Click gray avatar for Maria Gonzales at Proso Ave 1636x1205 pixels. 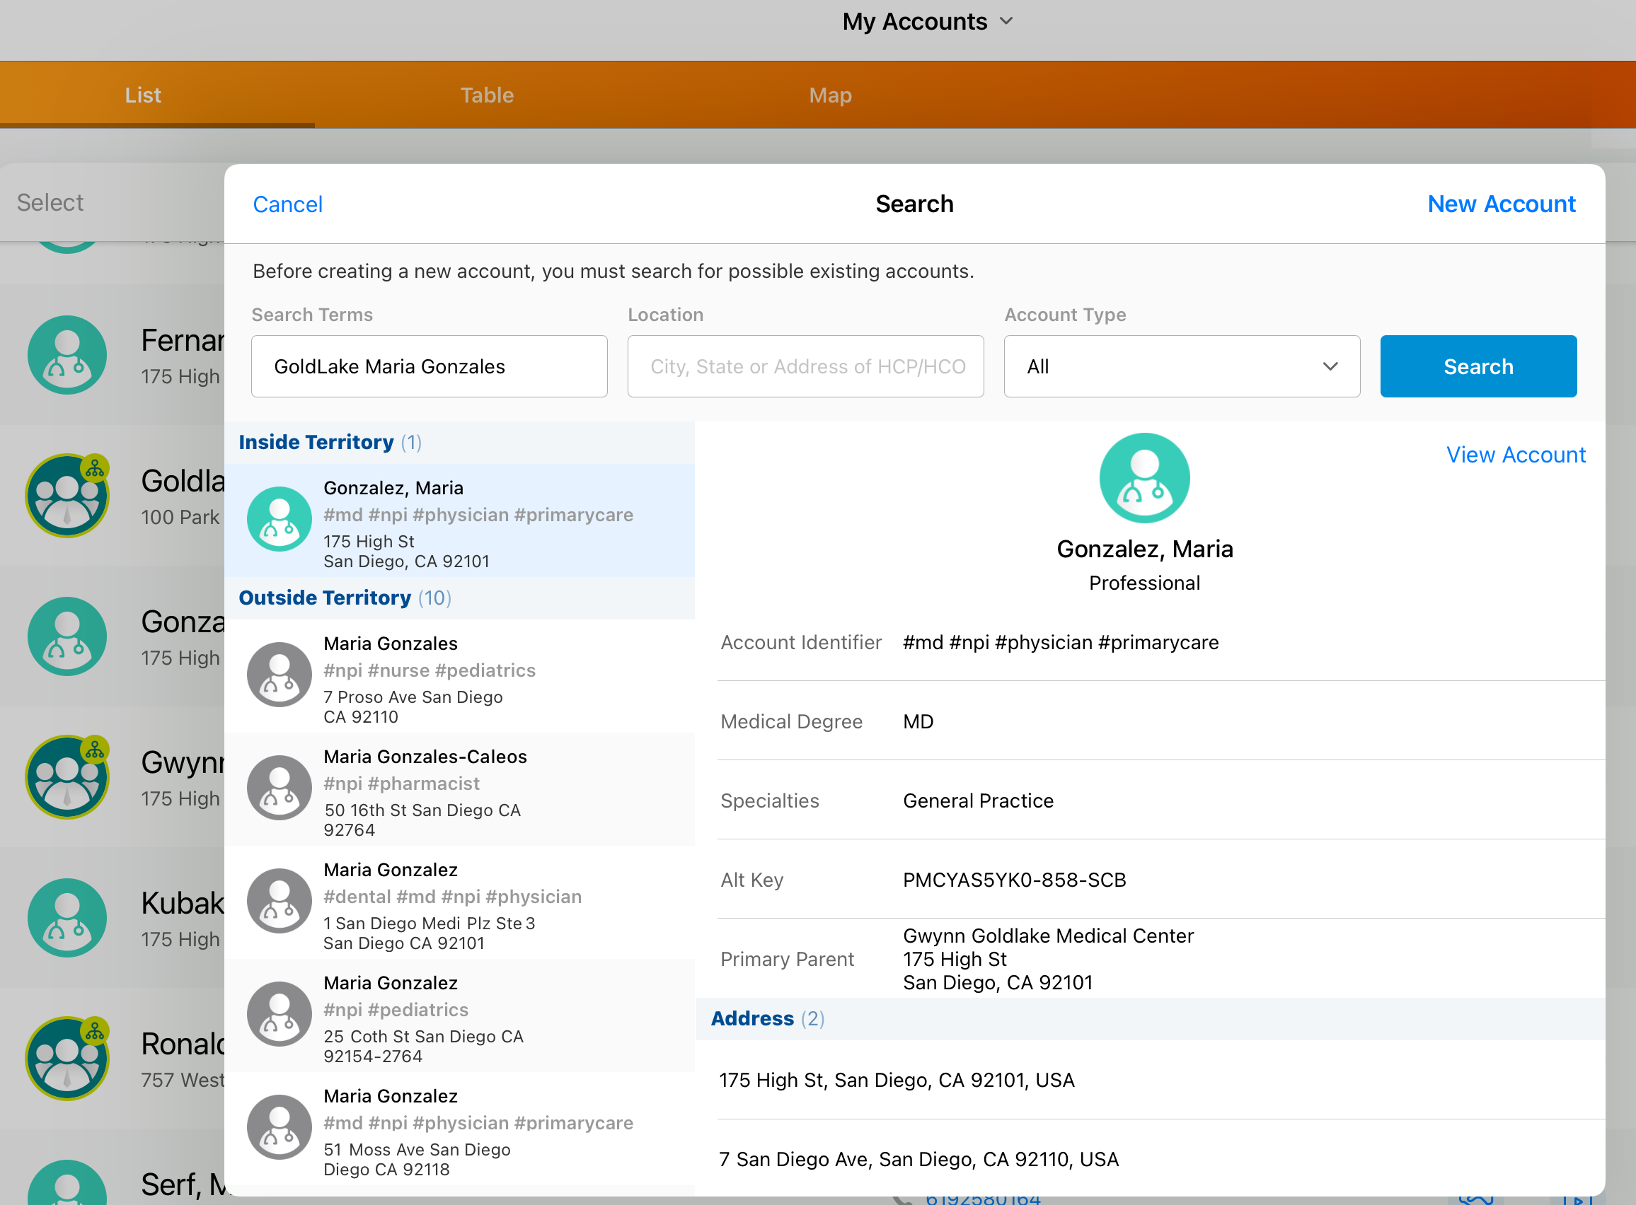pyautogui.click(x=280, y=674)
